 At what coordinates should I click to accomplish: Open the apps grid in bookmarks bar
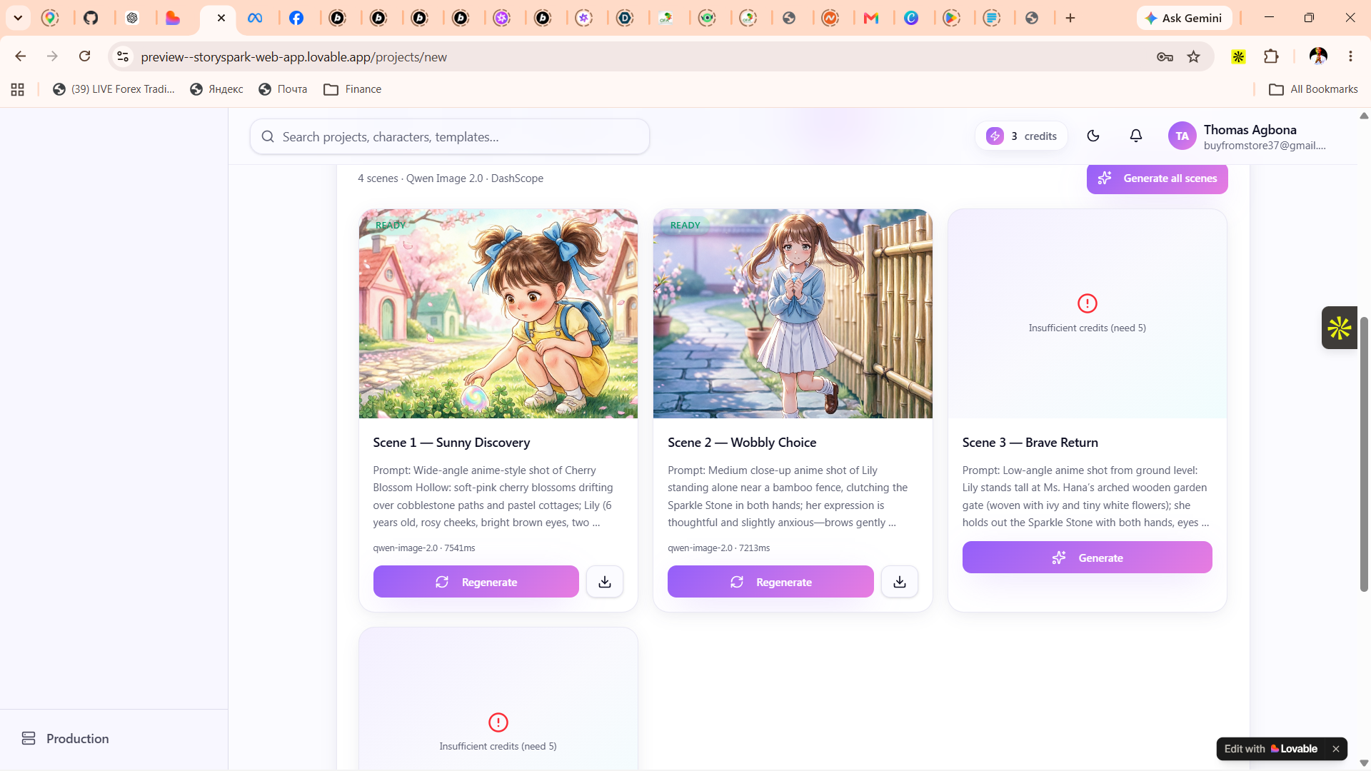point(18,89)
